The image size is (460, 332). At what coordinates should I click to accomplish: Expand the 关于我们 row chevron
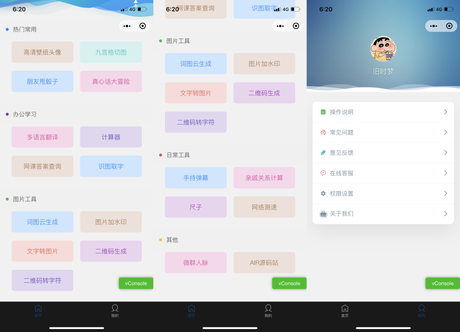446,214
